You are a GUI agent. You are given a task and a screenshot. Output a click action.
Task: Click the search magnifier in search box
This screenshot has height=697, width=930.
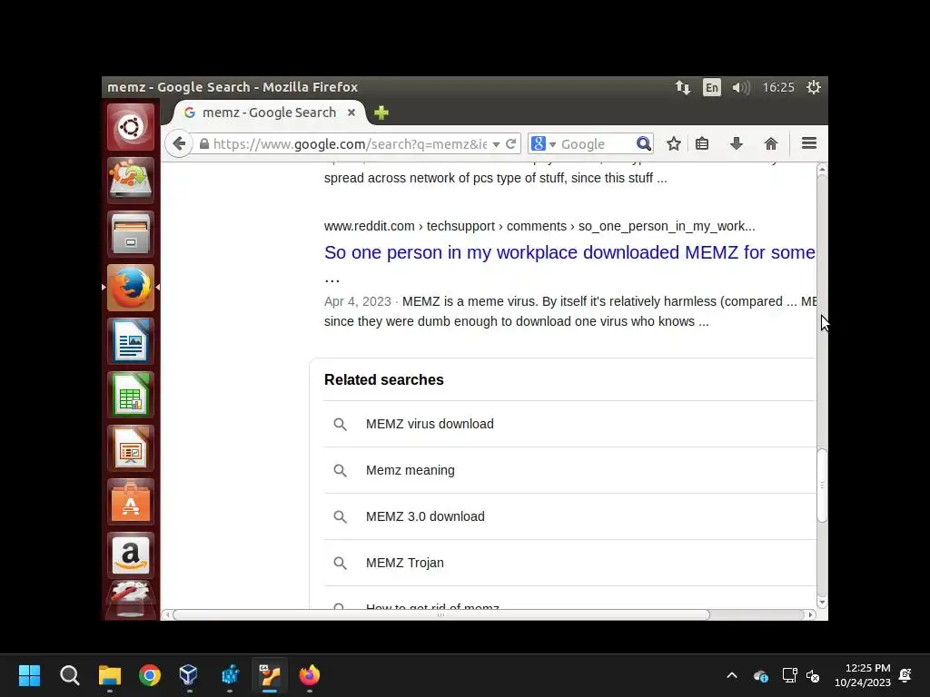click(x=644, y=144)
